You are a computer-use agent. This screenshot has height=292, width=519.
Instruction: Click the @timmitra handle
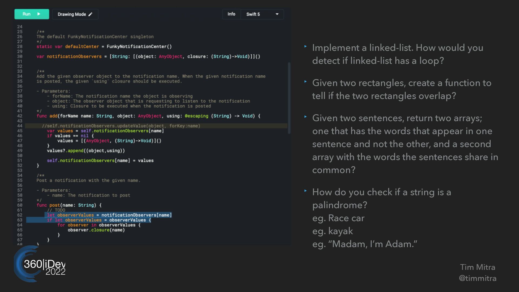(x=477, y=278)
